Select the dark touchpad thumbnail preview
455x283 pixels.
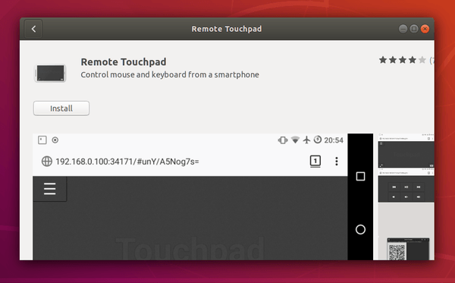[x=406, y=150]
